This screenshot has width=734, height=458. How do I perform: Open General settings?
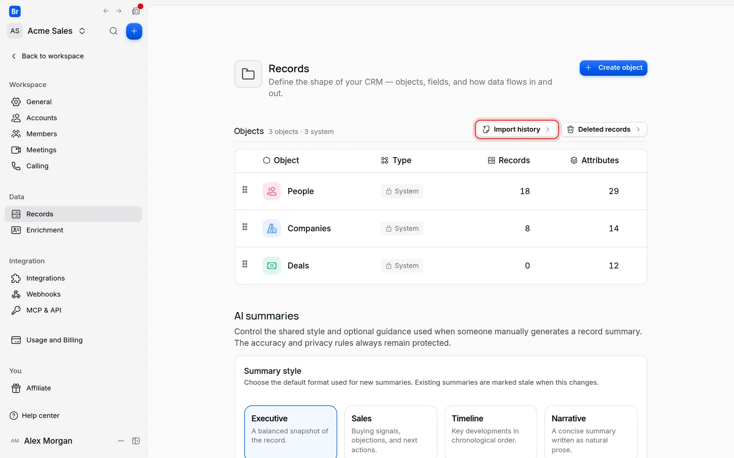point(73,102)
